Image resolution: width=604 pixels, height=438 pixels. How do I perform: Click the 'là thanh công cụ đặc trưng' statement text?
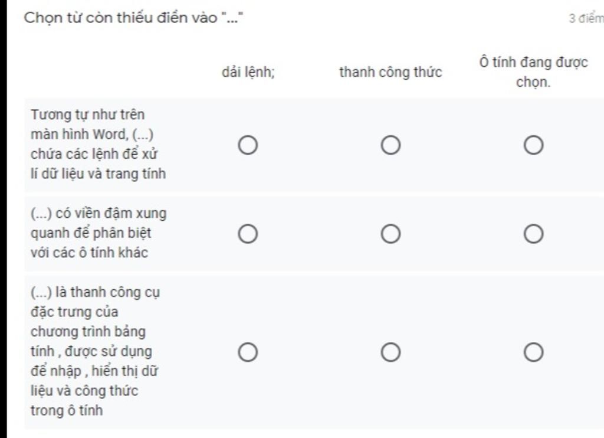[94, 351]
